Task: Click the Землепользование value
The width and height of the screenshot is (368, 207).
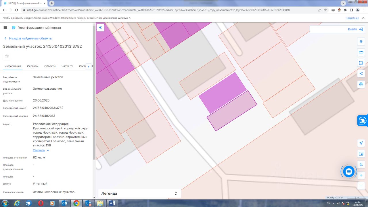Action: (47, 89)
